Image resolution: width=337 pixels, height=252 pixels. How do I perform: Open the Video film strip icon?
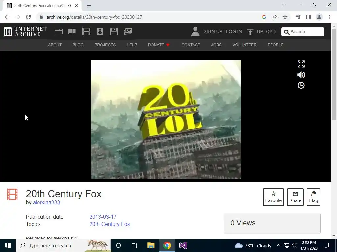pos(86,31)
